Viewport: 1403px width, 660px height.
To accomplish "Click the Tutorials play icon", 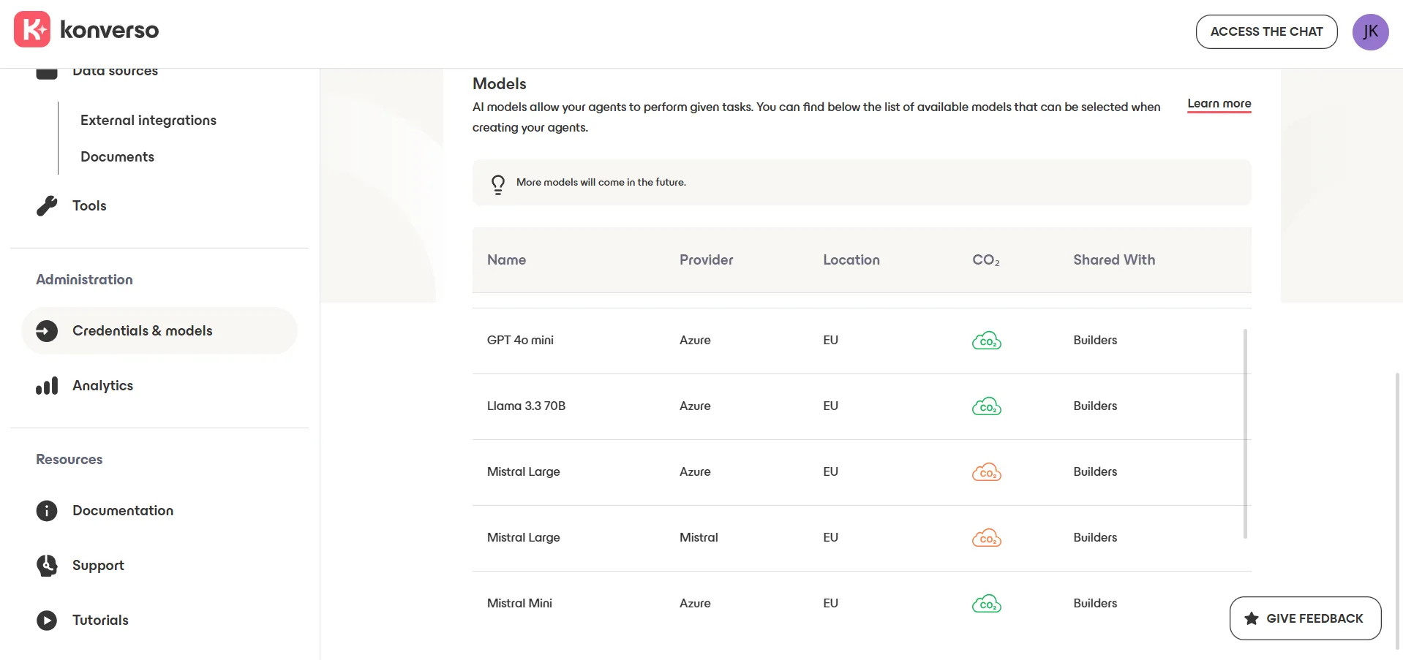I will 47,621.
